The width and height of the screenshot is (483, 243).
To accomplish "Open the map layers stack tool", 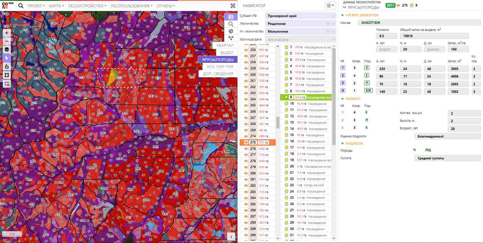I will (7, 50).
